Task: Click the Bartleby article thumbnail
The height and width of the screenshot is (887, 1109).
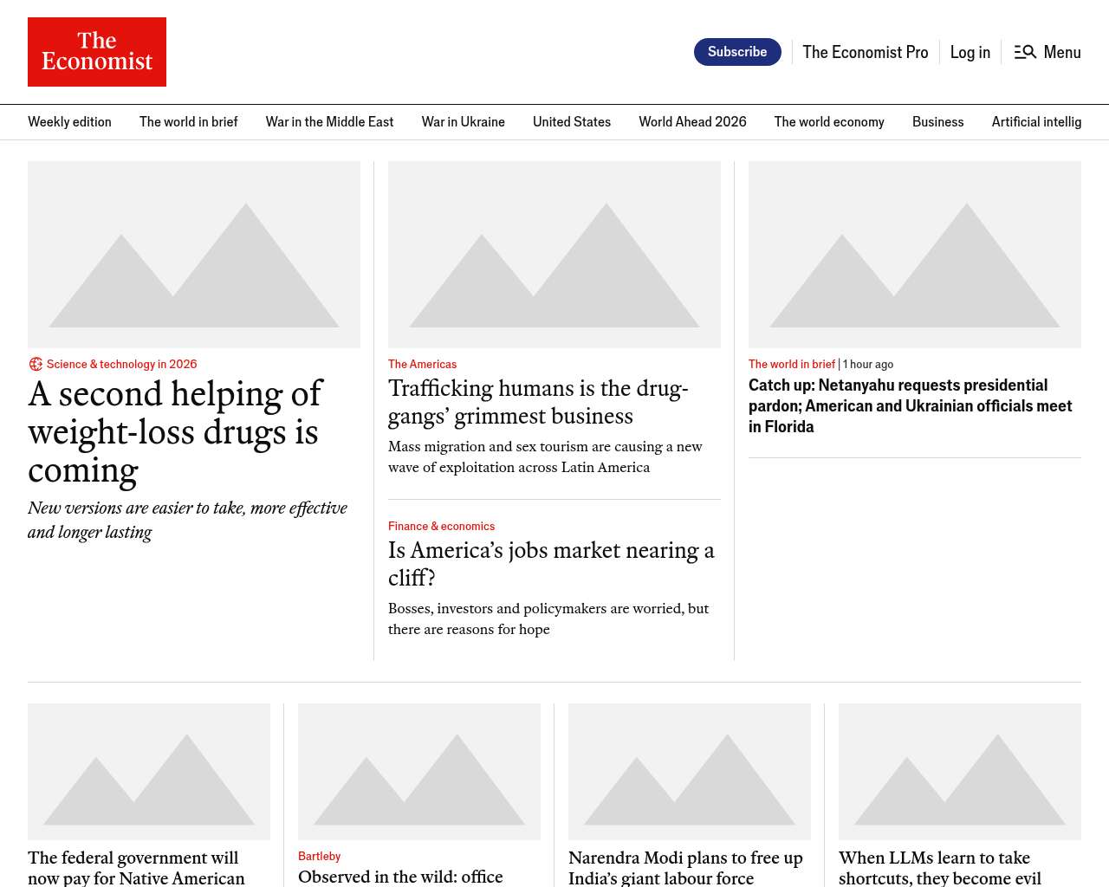Action: coord(419,772)
